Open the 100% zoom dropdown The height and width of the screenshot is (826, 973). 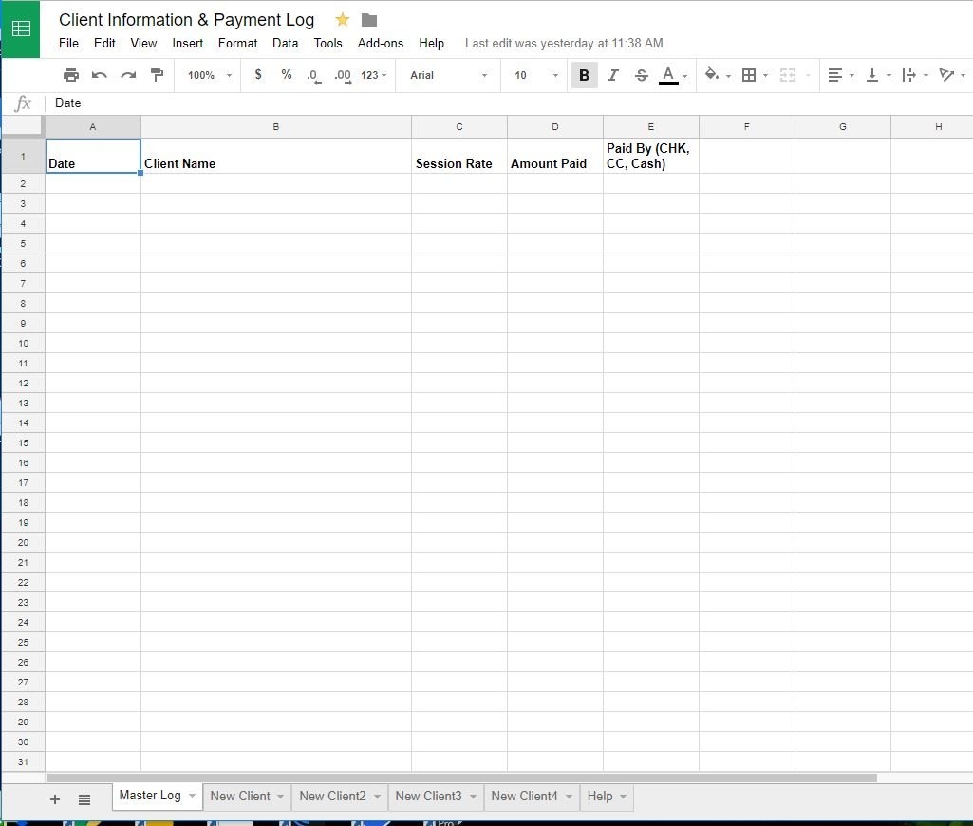pyautogui.click(x=209, y=75)
